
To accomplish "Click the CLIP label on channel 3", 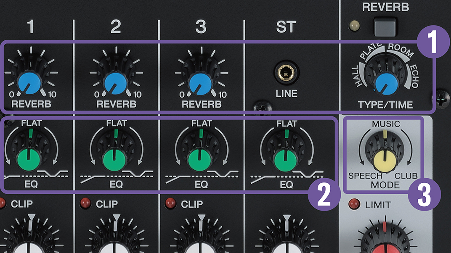I will [192, 204].
